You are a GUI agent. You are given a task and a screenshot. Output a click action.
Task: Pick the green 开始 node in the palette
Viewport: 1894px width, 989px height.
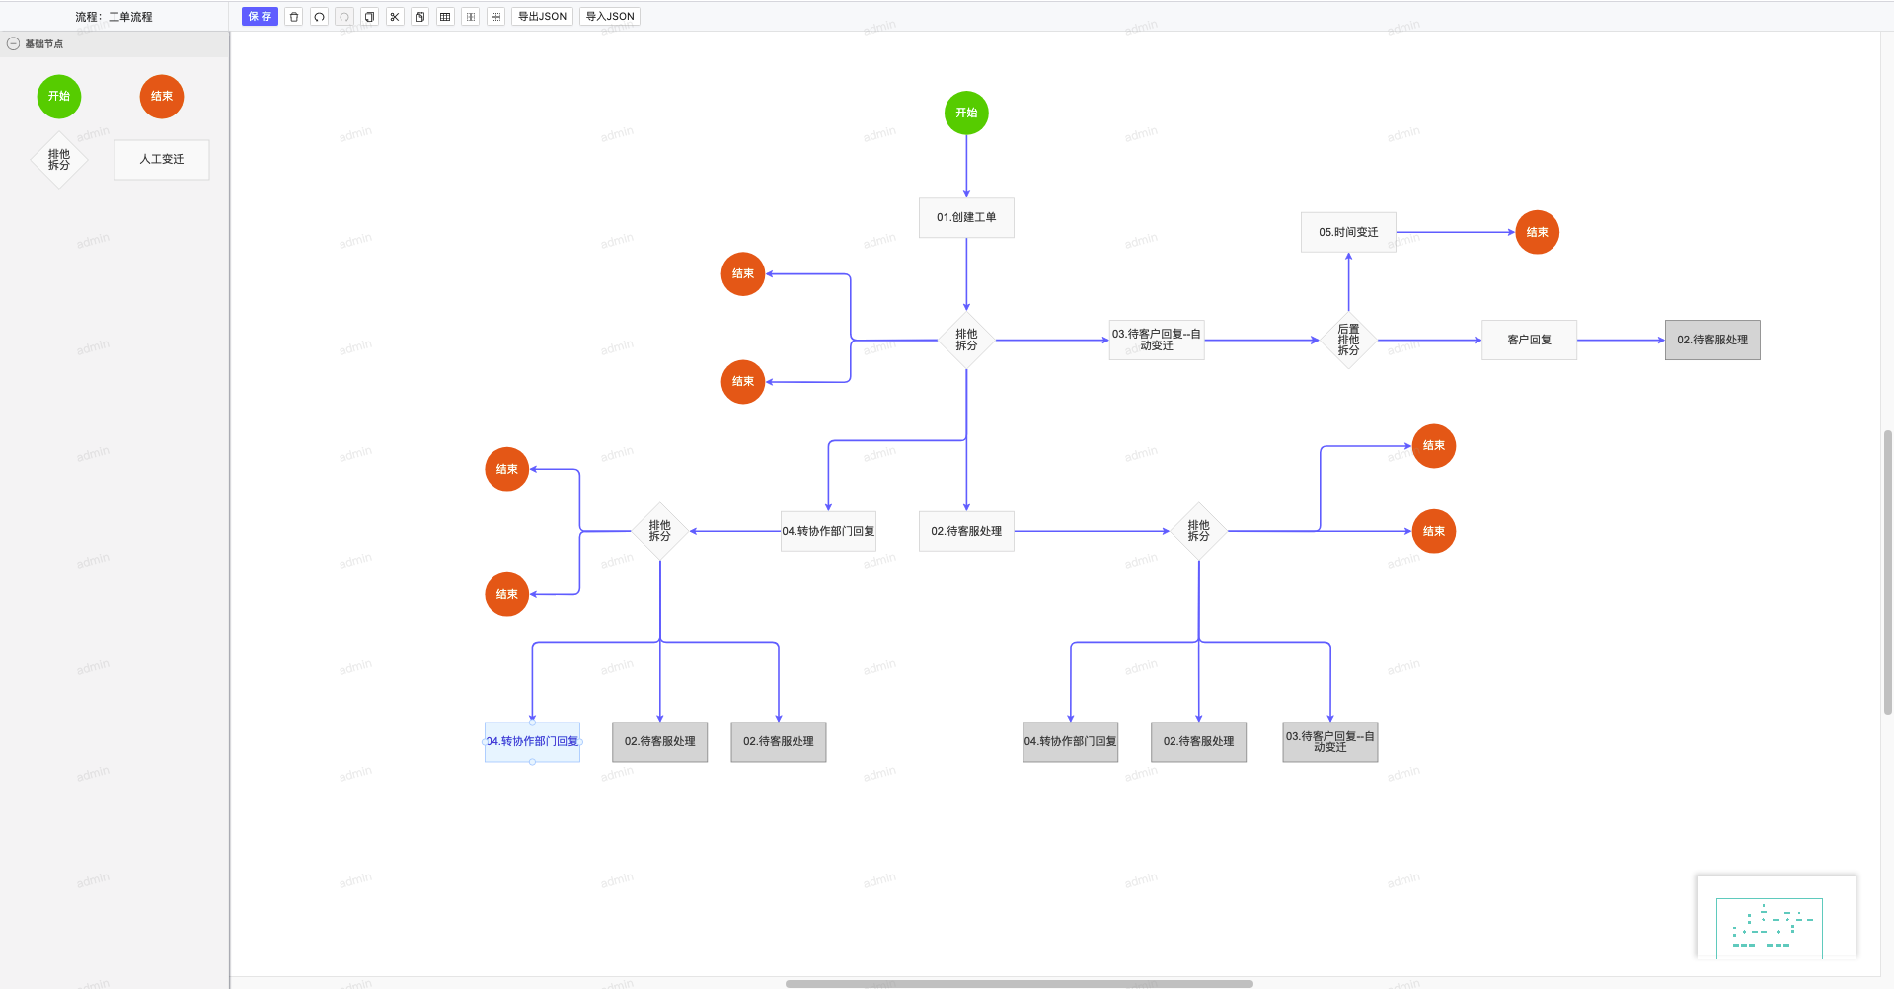point(59,97)
